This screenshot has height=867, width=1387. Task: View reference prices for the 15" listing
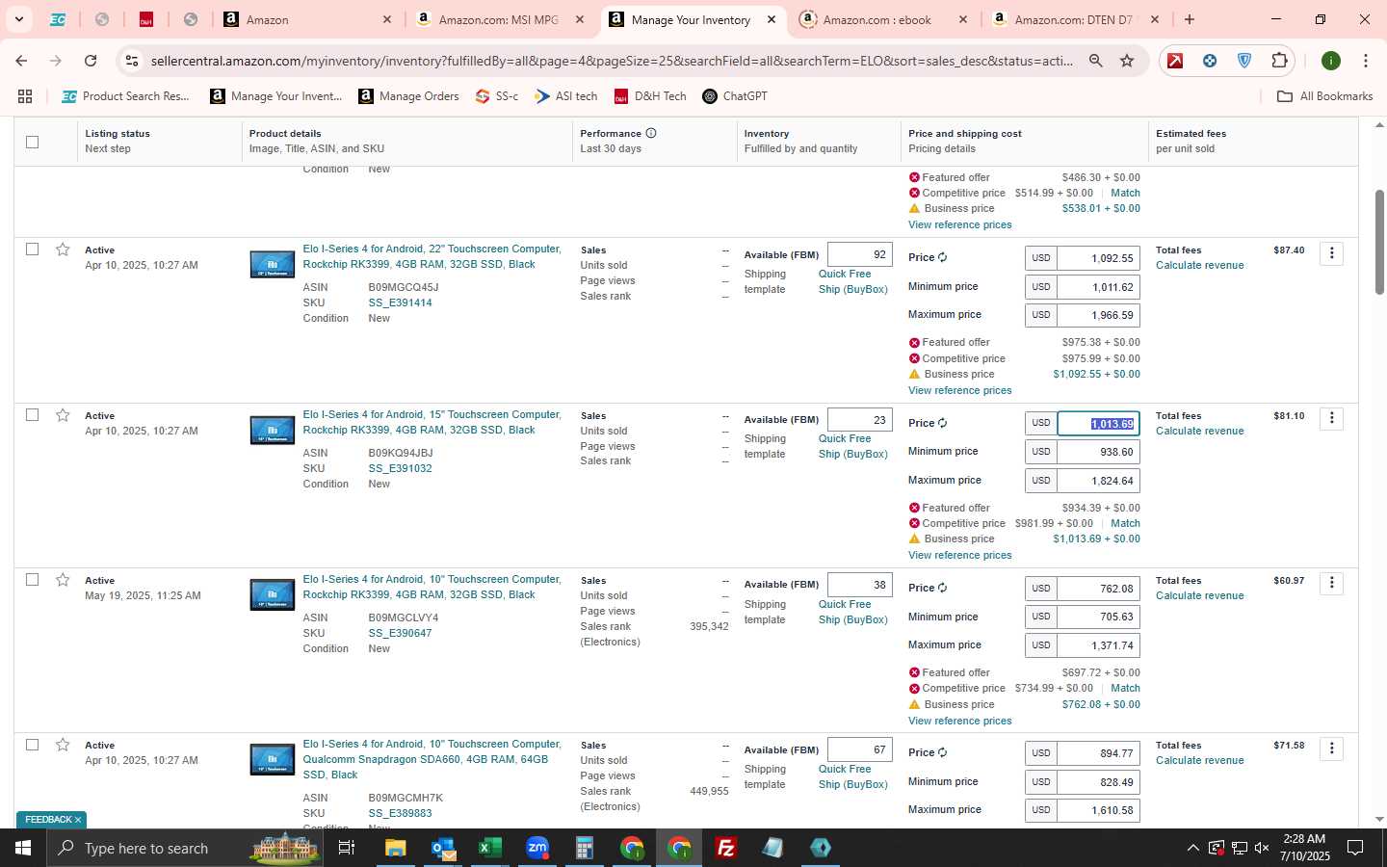[x=959, y=555]
